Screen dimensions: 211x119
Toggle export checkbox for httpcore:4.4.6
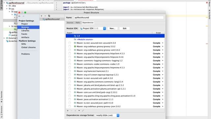70,57
